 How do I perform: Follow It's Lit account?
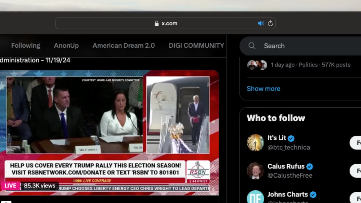355,143
